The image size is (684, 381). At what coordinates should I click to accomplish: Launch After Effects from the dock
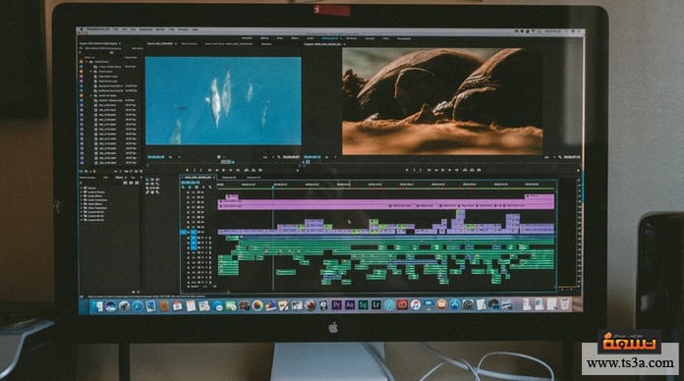click(x=350, y=304)
